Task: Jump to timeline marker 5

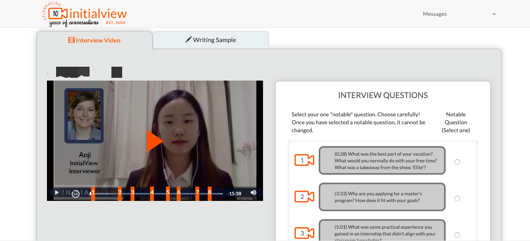Action: coord(168,193)
